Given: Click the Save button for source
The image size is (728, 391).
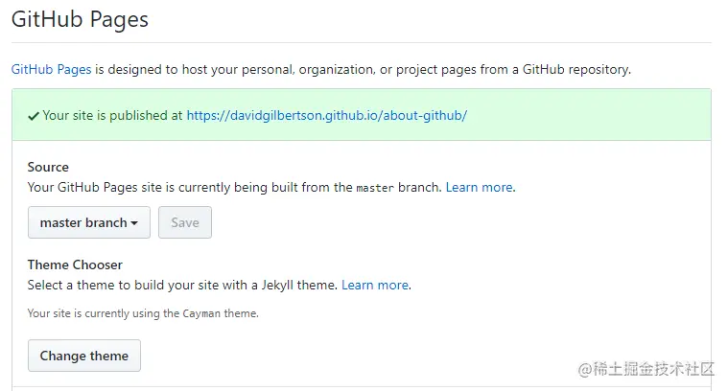Looking at the screenshot, I should pos(185,222).
